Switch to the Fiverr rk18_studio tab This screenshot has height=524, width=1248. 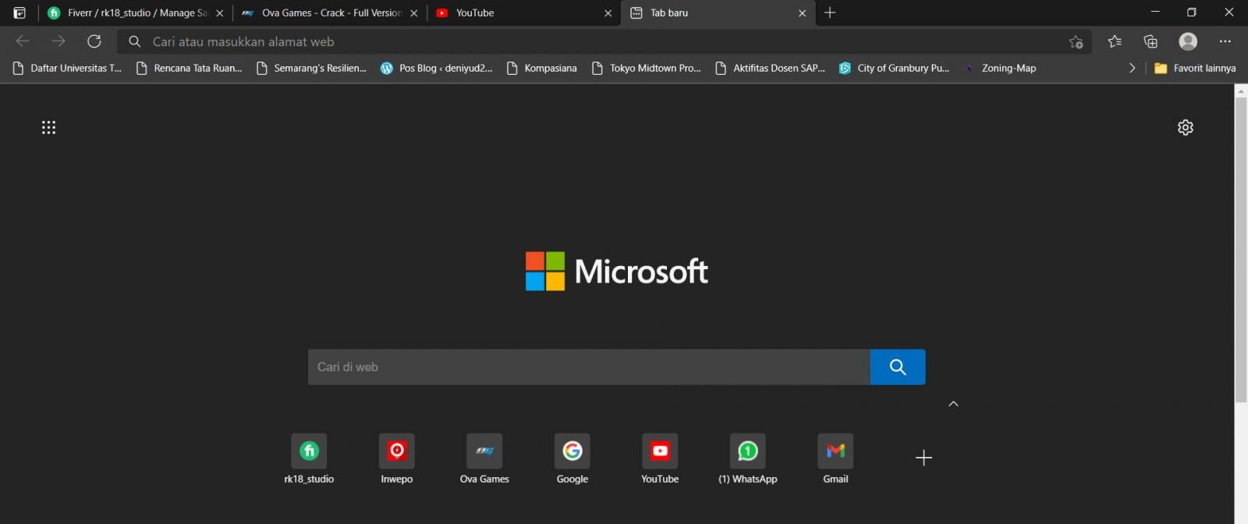pos(134,13)
